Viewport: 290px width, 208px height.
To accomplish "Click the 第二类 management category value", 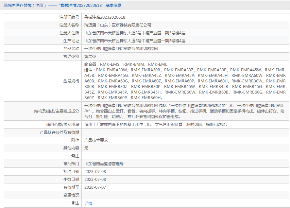I will click(x=90, y=57).
